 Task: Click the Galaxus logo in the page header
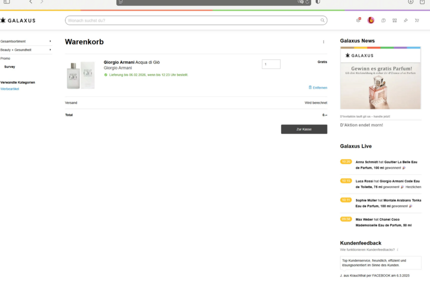tap(18, 20)
